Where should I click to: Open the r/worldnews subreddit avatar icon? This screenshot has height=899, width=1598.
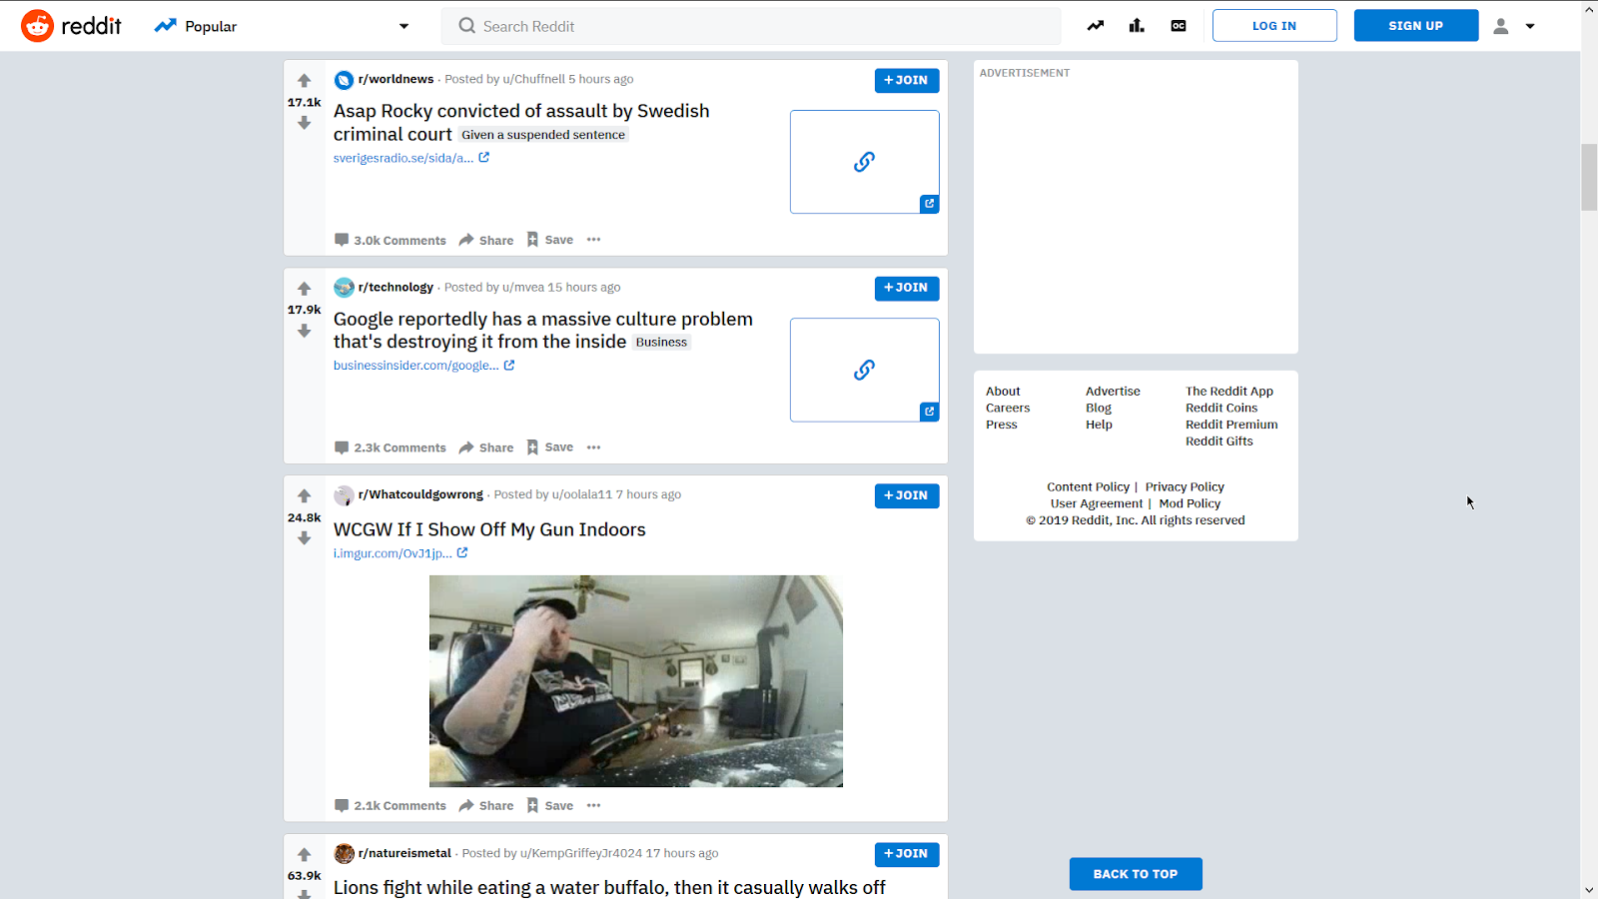(344, 80)
